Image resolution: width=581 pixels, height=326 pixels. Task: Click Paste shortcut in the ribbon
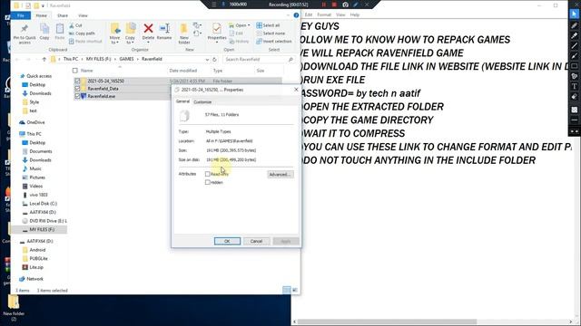pyautogui.click(x=85, y=41)
